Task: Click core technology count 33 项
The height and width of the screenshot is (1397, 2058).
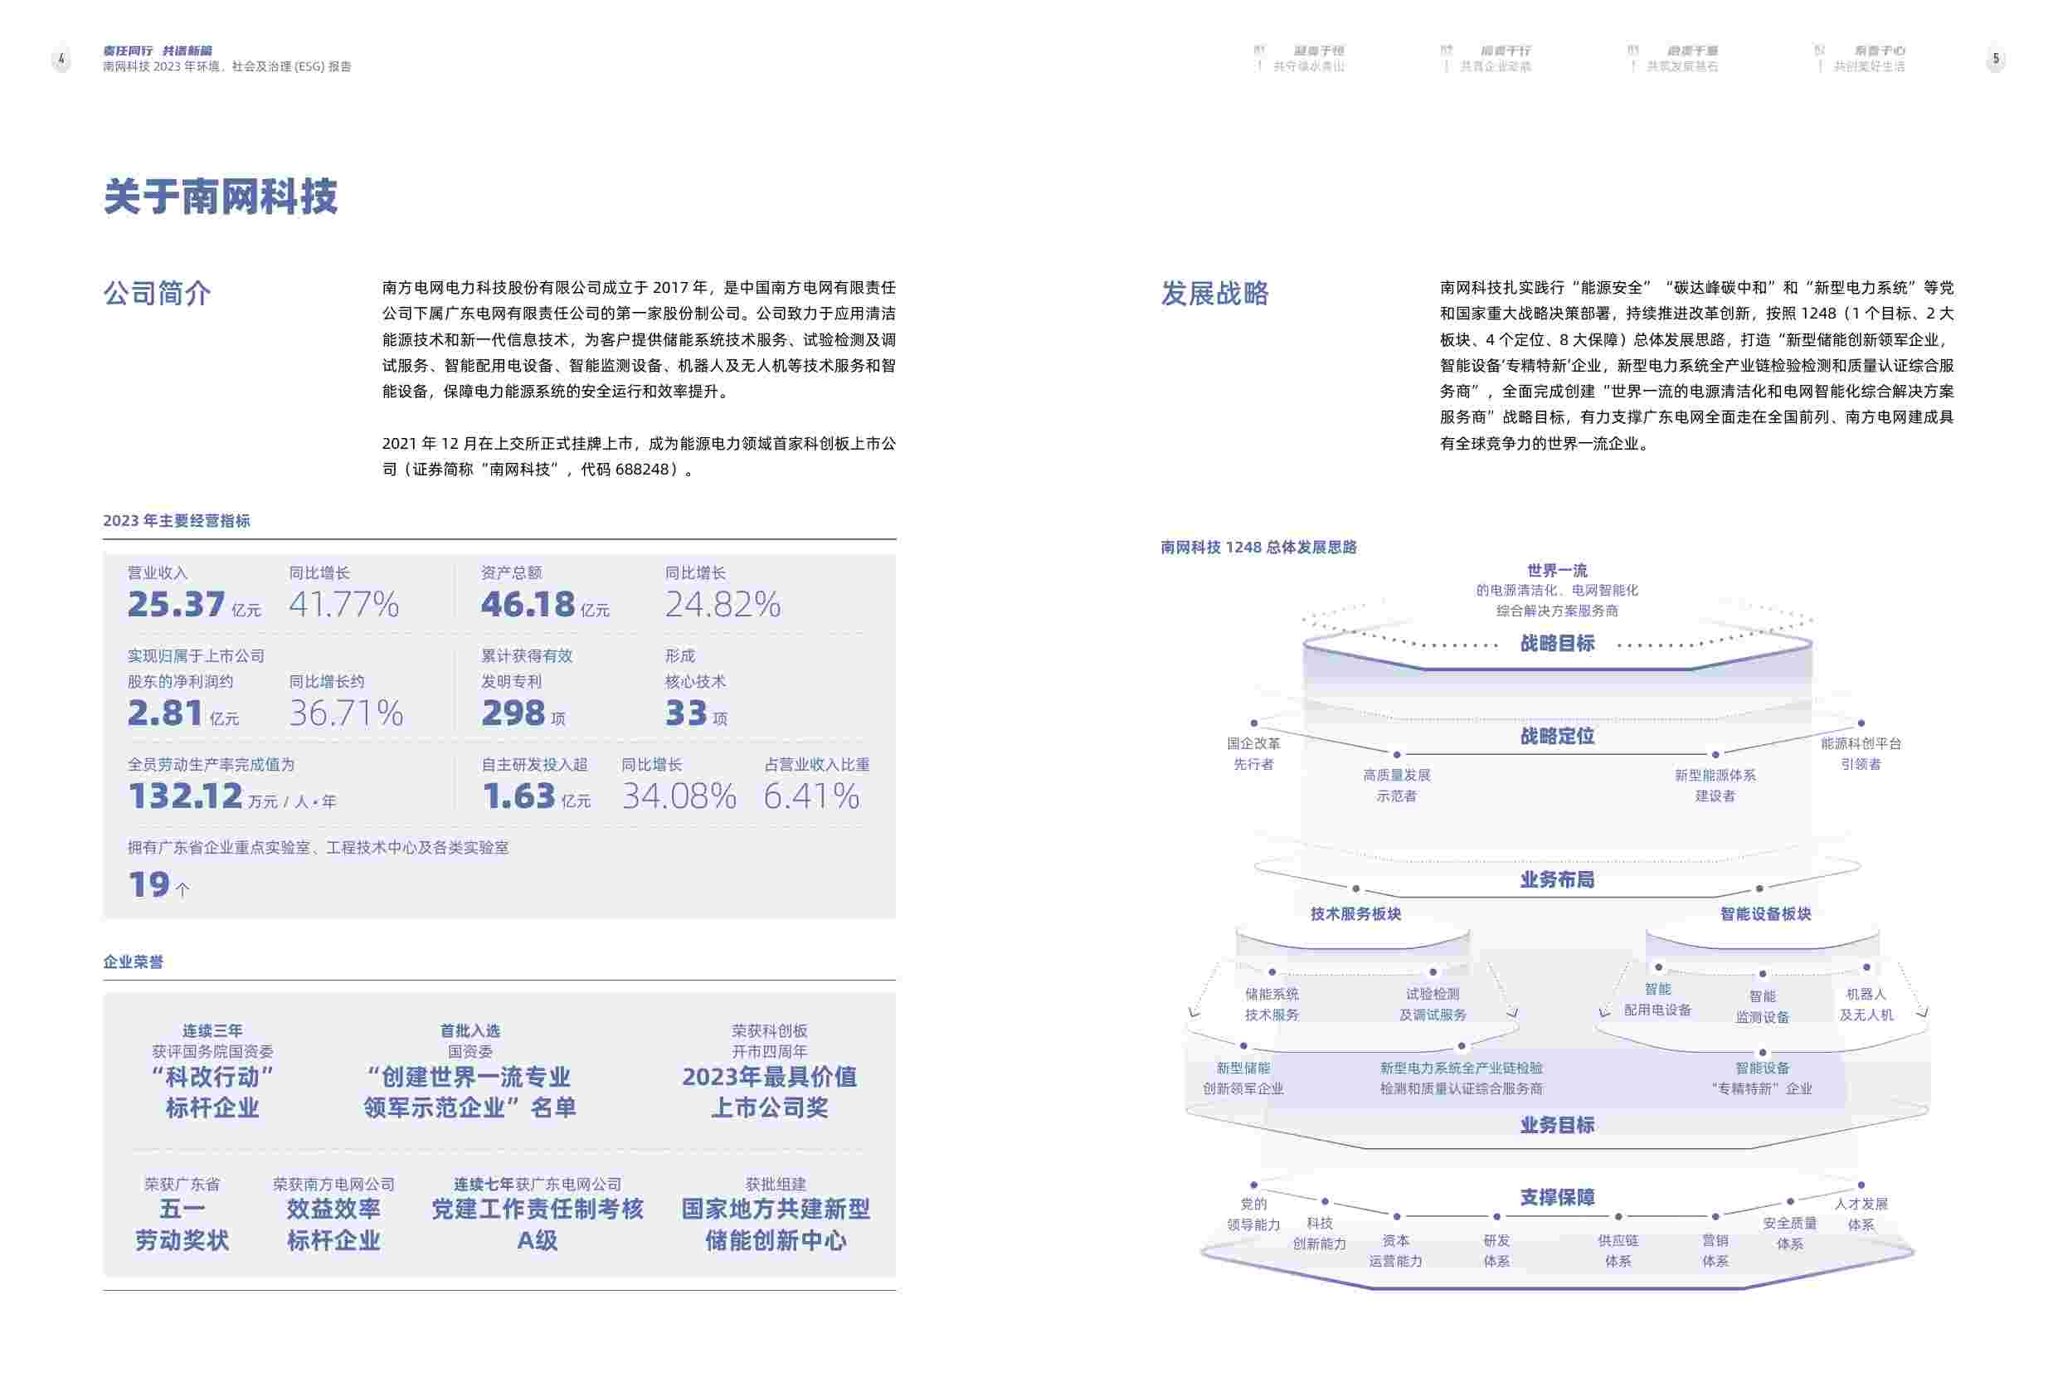Action: [x=696, y=713]
